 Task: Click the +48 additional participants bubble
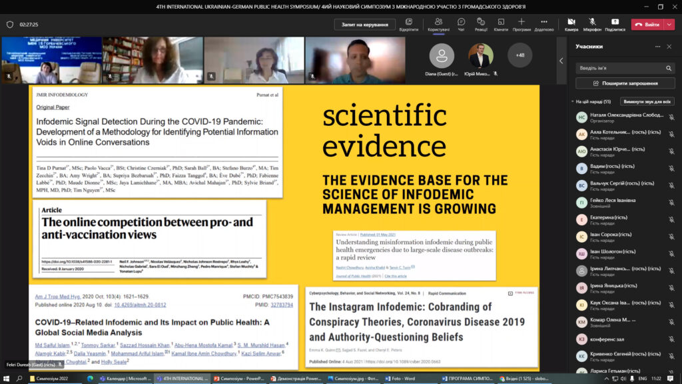[519, 55]
